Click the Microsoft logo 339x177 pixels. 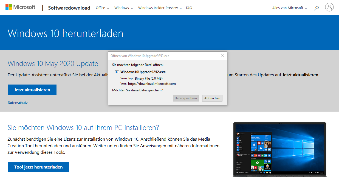20,7
